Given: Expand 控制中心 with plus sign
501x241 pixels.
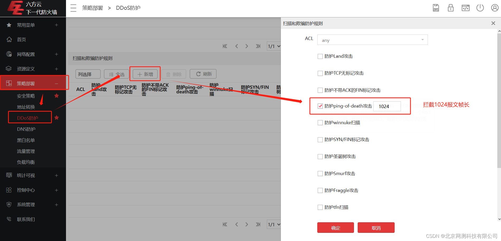Looking at the screenshot, I should [x=56, y=190].
